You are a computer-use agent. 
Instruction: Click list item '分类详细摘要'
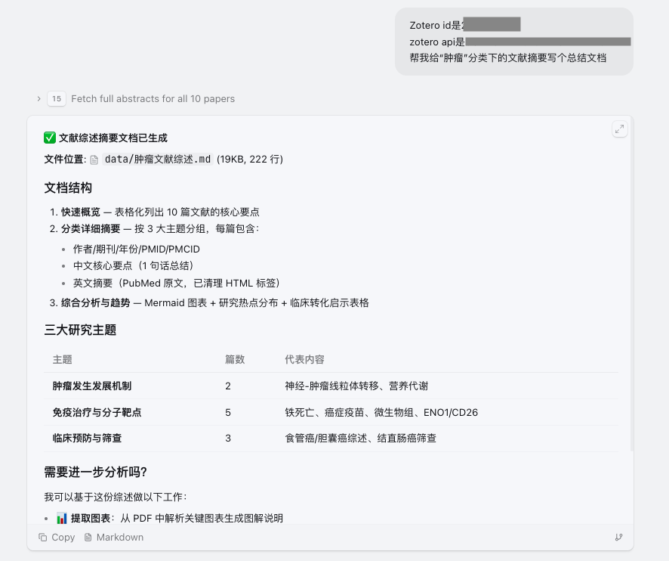[x=91, y=228]
